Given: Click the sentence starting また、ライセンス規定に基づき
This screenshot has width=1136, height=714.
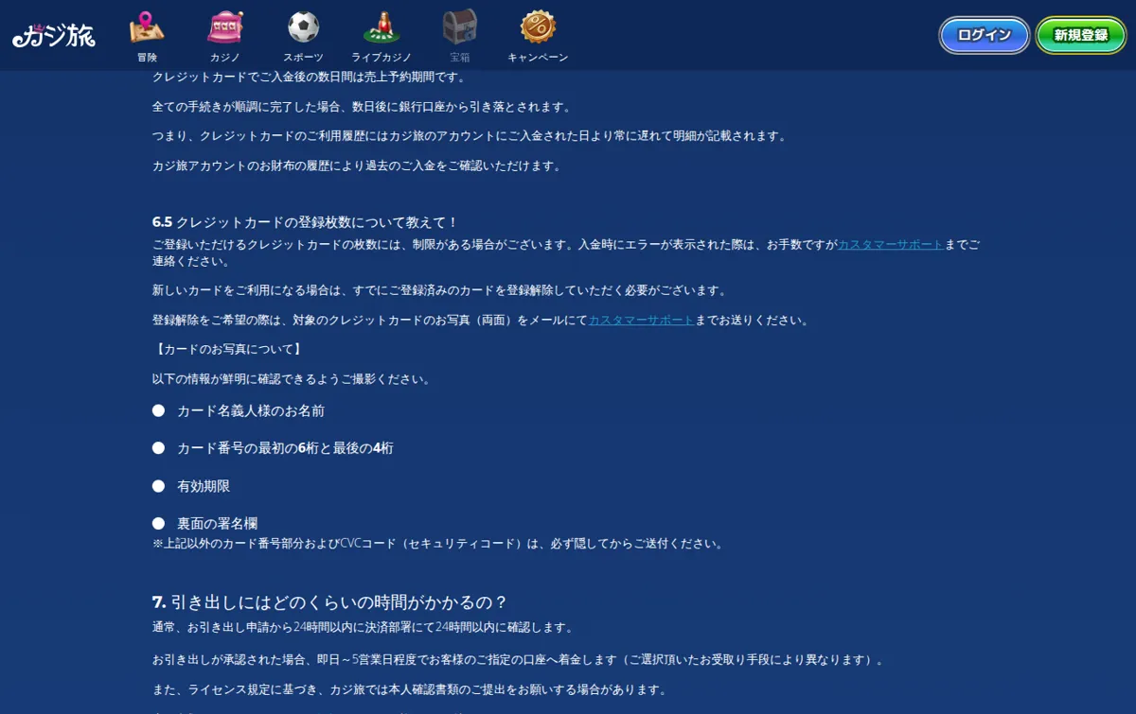Looking at the screenshot, I should pyautogui.click(x=409, y=689).
